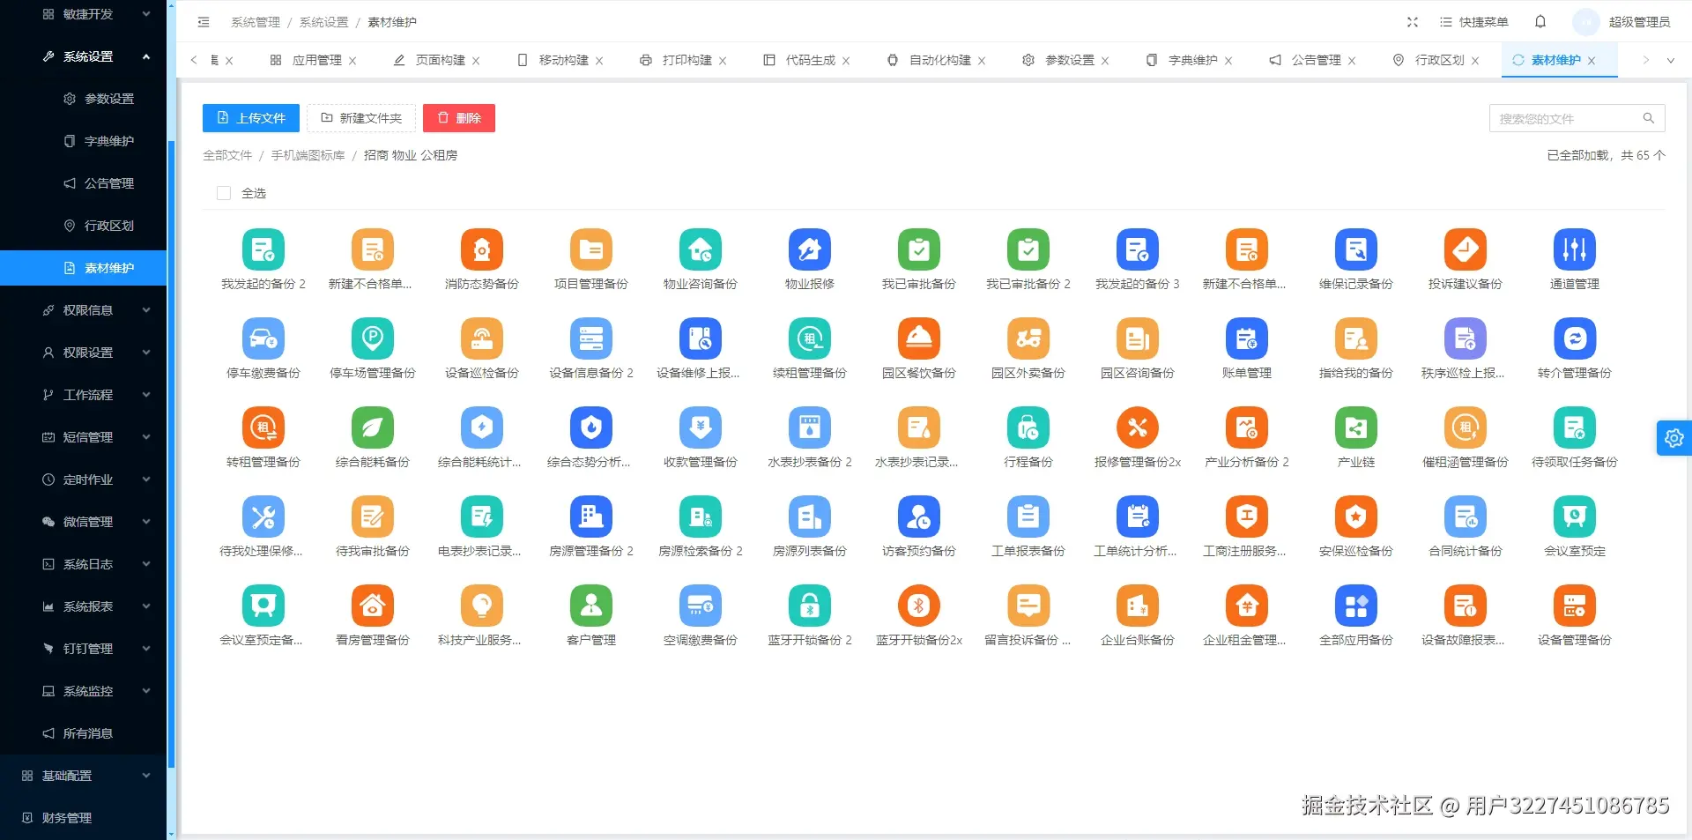Click the 上传文件 upload button
1692x840 pixels.
pos(250,117)
